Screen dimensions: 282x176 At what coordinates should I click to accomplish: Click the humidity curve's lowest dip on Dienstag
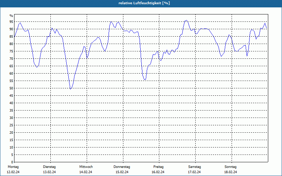70,89
